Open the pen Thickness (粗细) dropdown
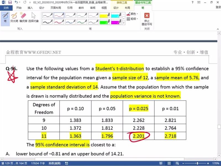This screenshot has width=221, height=166. click(x=132, y=19)
